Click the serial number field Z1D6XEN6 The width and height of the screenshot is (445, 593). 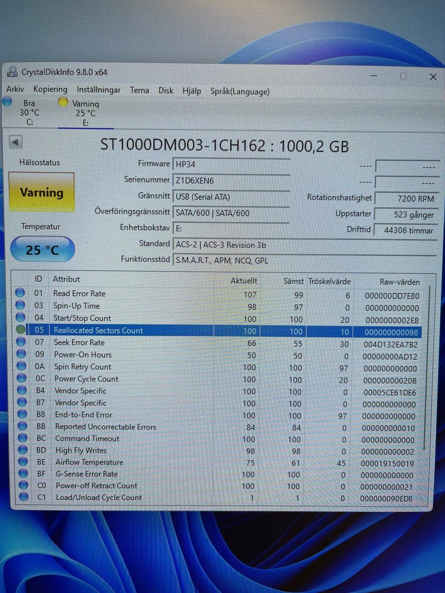click(231, 181)
